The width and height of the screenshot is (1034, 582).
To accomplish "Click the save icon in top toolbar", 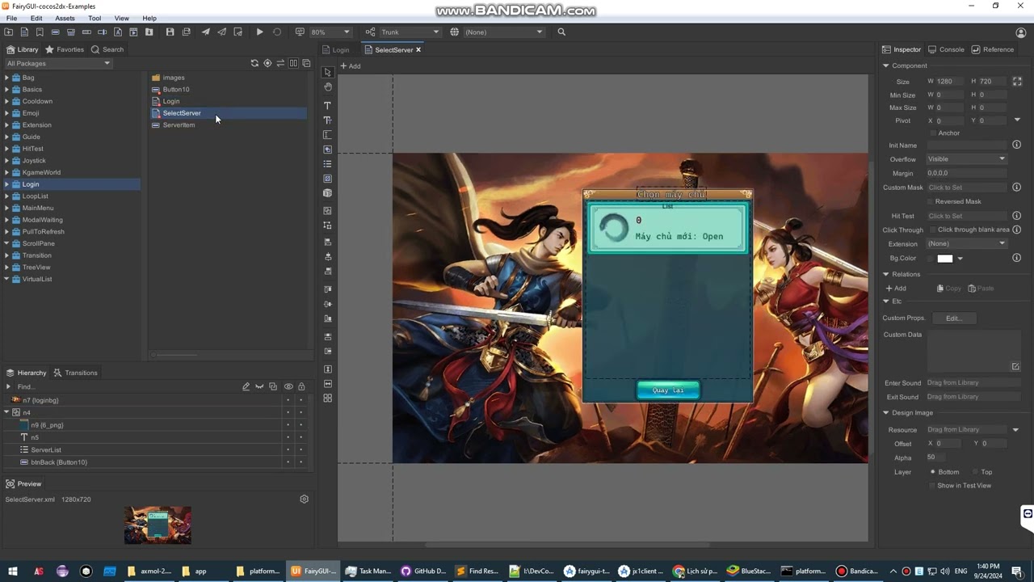I will point(170,32).
